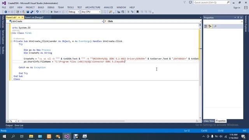Open the Solution Explorer side tab
Viewport: 249px width, 140px height.
point(246,24)
